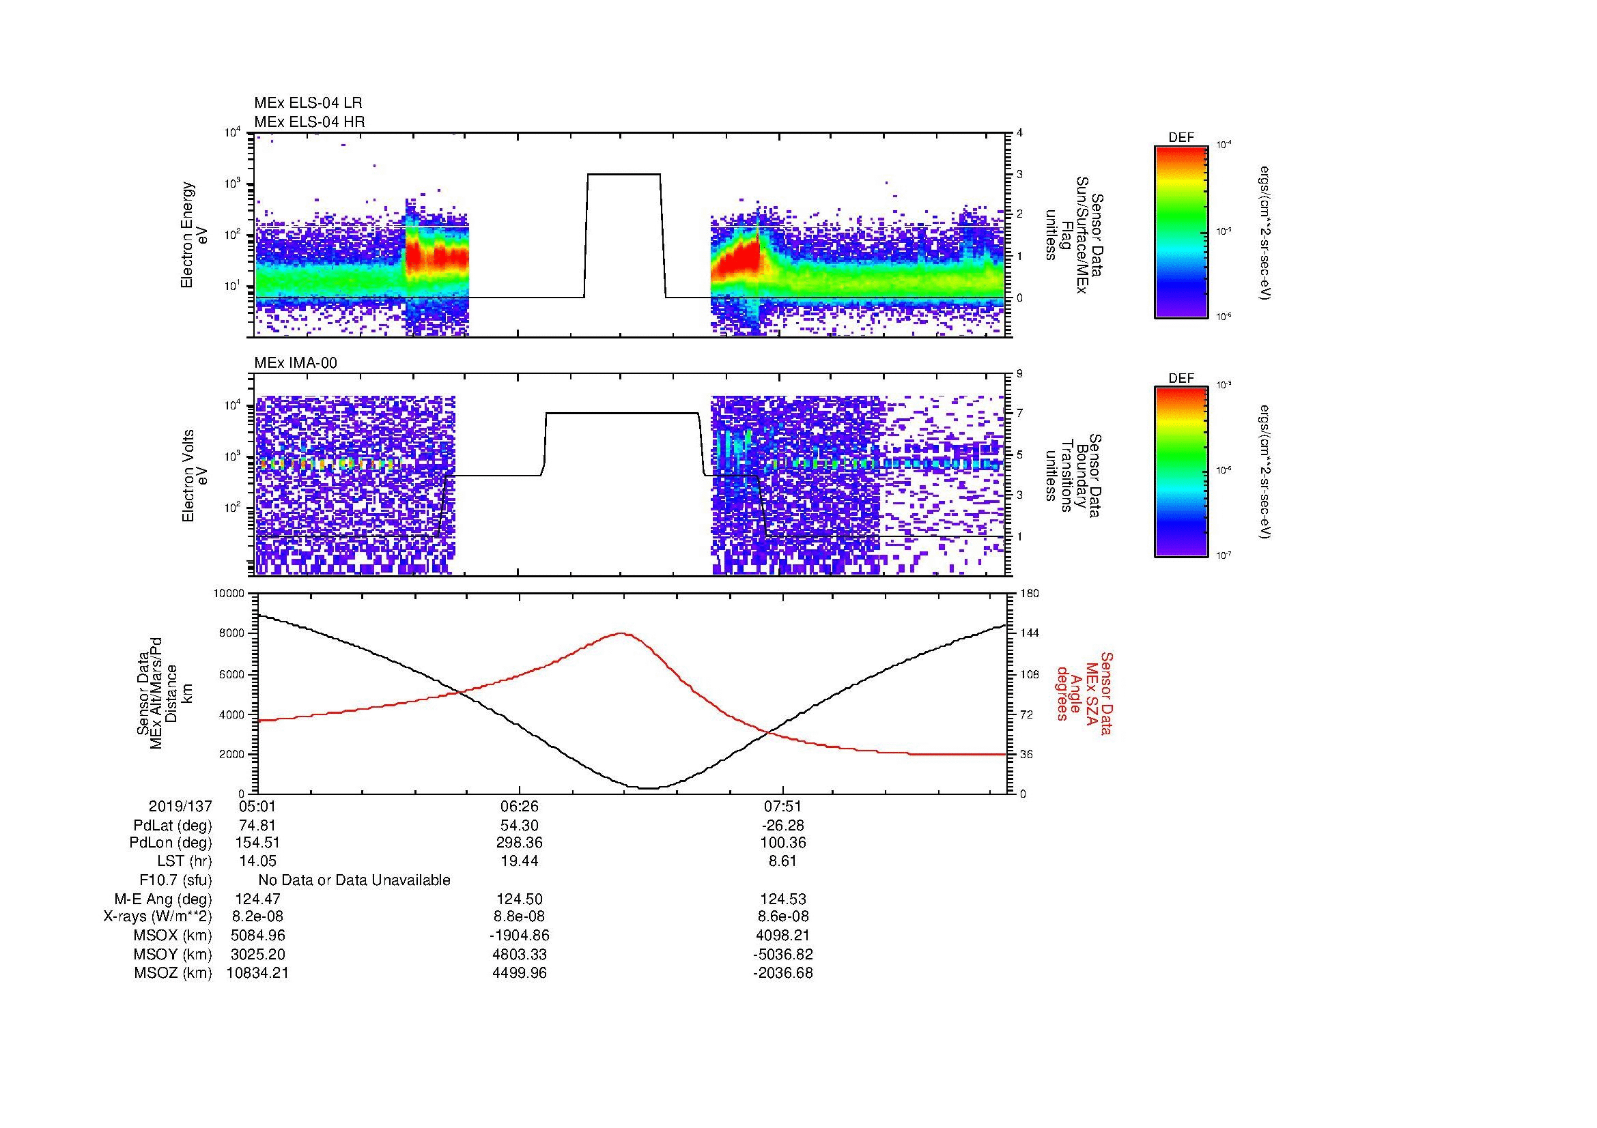Click the X-rays value 8.8e-08
Screen dimensions: 1597x1128
point(520,916)
